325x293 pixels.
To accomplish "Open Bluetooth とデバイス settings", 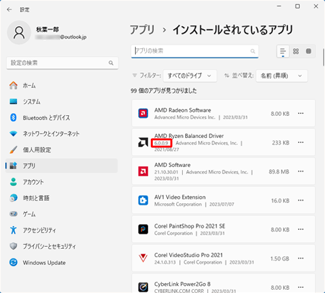I will tap(62, 118).
